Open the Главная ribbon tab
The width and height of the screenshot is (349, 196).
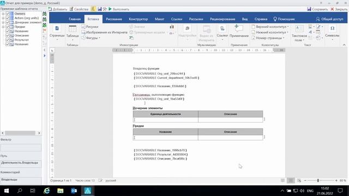point(75,19)
